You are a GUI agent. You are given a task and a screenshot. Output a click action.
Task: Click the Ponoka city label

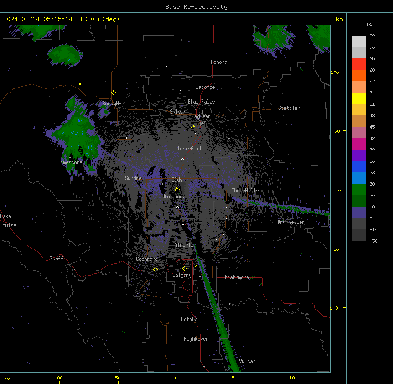click(x=219, y=62)
